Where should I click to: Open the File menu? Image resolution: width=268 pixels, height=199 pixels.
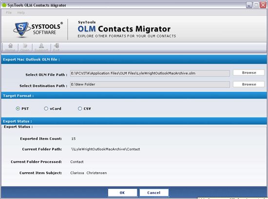tap(9, 13)
